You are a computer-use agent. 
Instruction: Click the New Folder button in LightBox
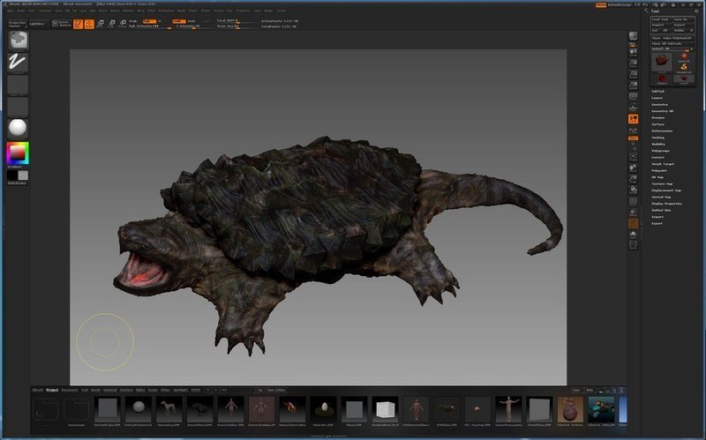point(276,390)
